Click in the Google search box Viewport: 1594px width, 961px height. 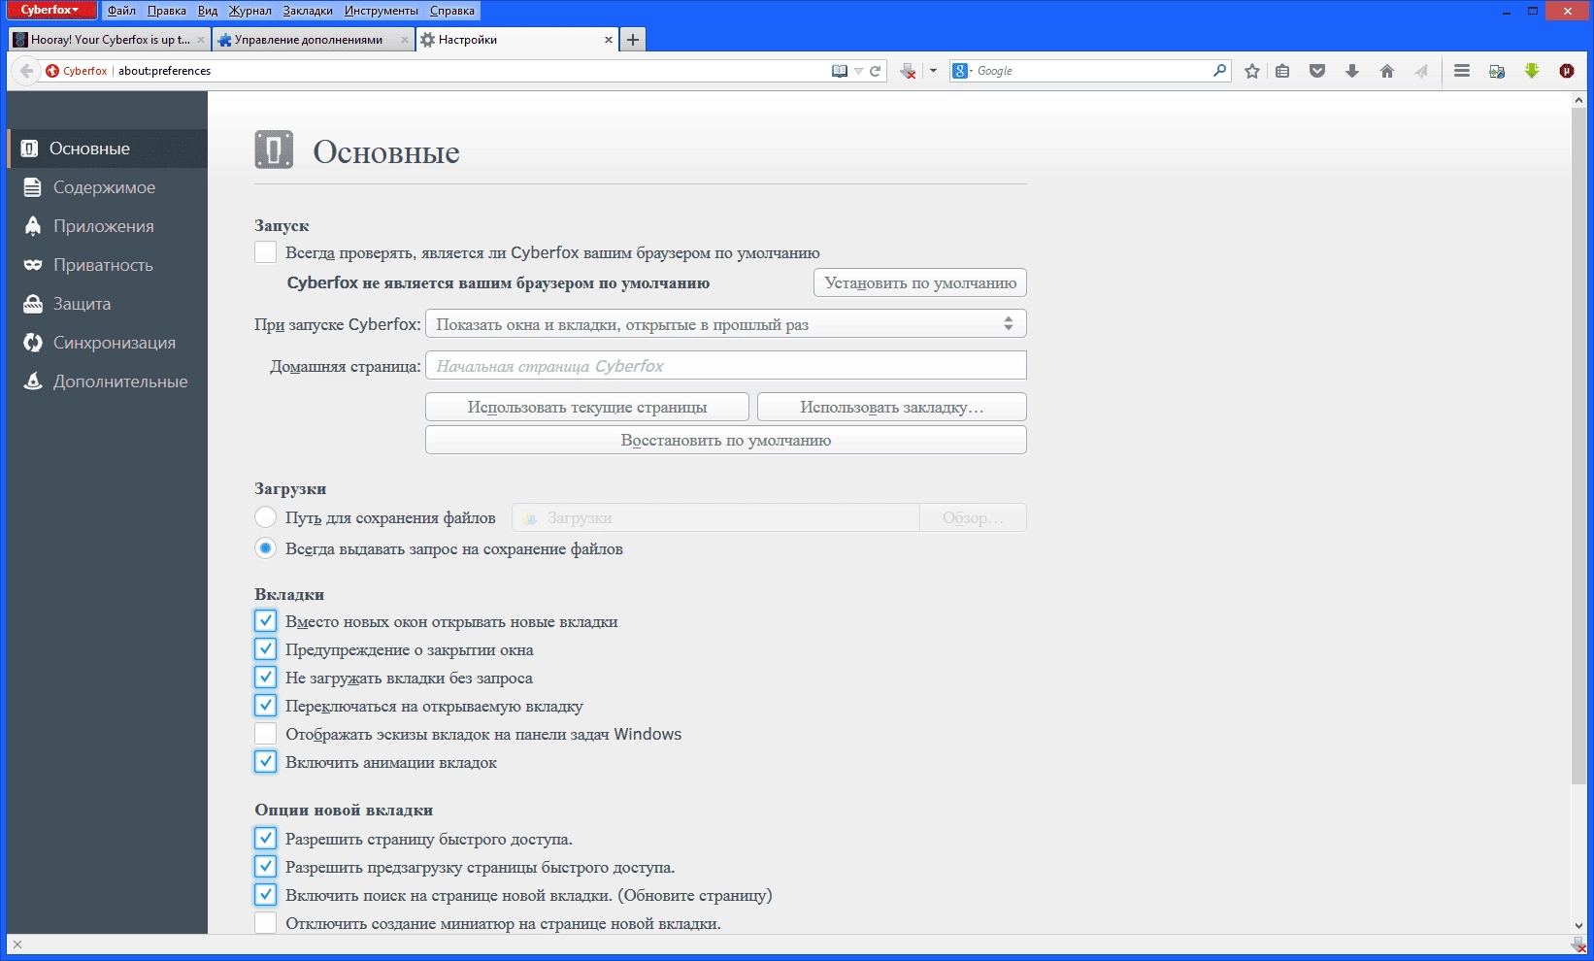tap(1092, 71)
